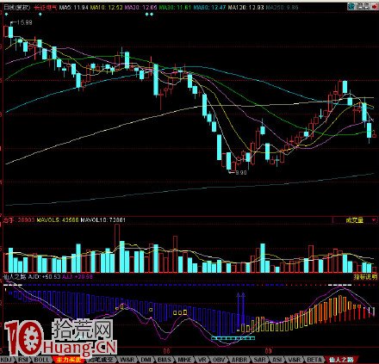The height and width of the screenshot is (364, 379).
Task: Select the BOLL indicator tab
Action: 42,360
